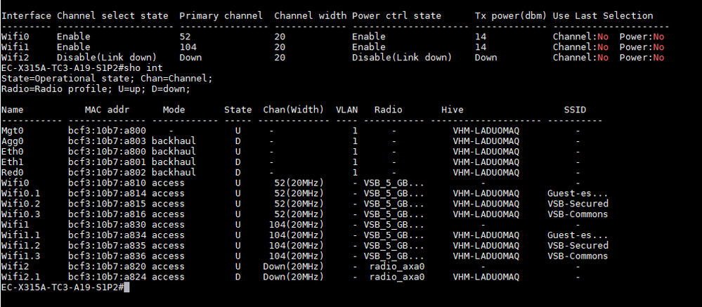Viewport: 702px width, 307px height.
Task: Click the 'MAC addr' column header
Action: point(107,110)
